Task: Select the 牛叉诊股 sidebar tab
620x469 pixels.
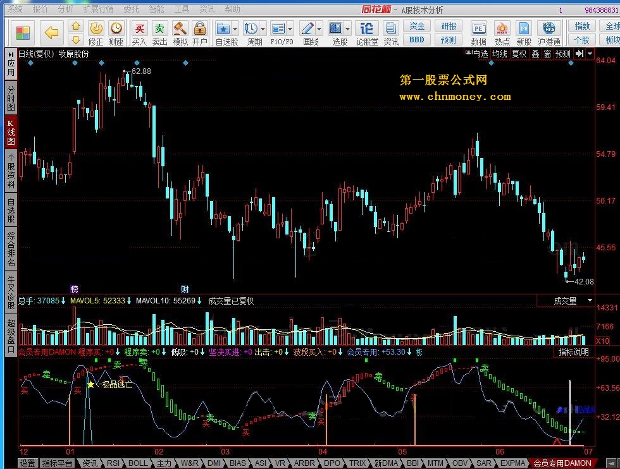Action: coord(11,293)
